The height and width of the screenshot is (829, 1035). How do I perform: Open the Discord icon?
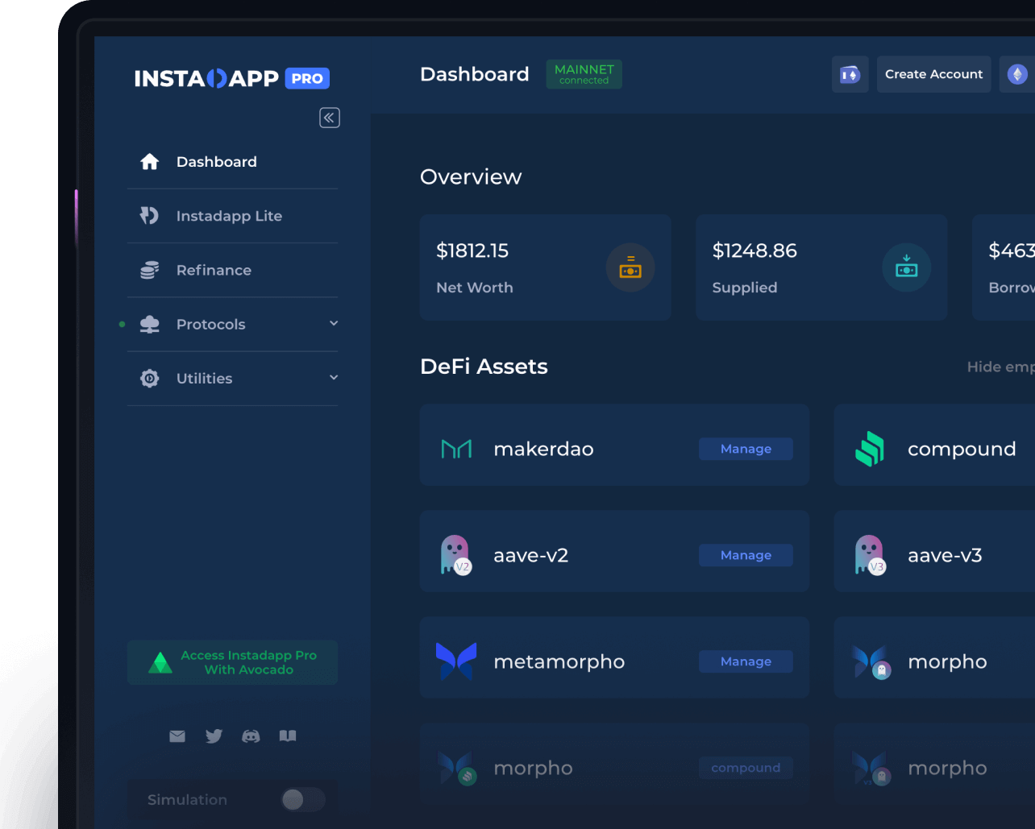click(x=251, y=736)
